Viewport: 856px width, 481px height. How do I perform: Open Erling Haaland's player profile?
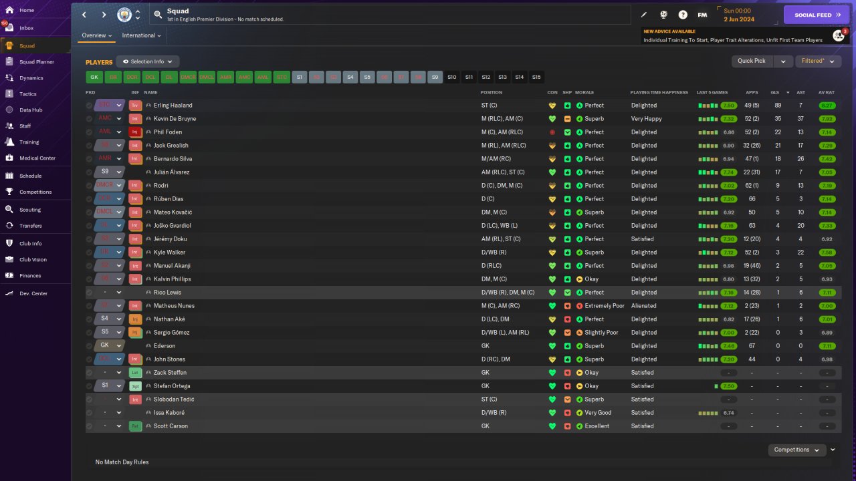(x=173, y=106)
